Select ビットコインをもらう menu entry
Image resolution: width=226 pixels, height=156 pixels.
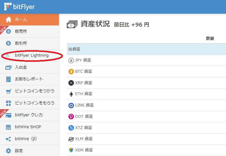pos(29,103)
